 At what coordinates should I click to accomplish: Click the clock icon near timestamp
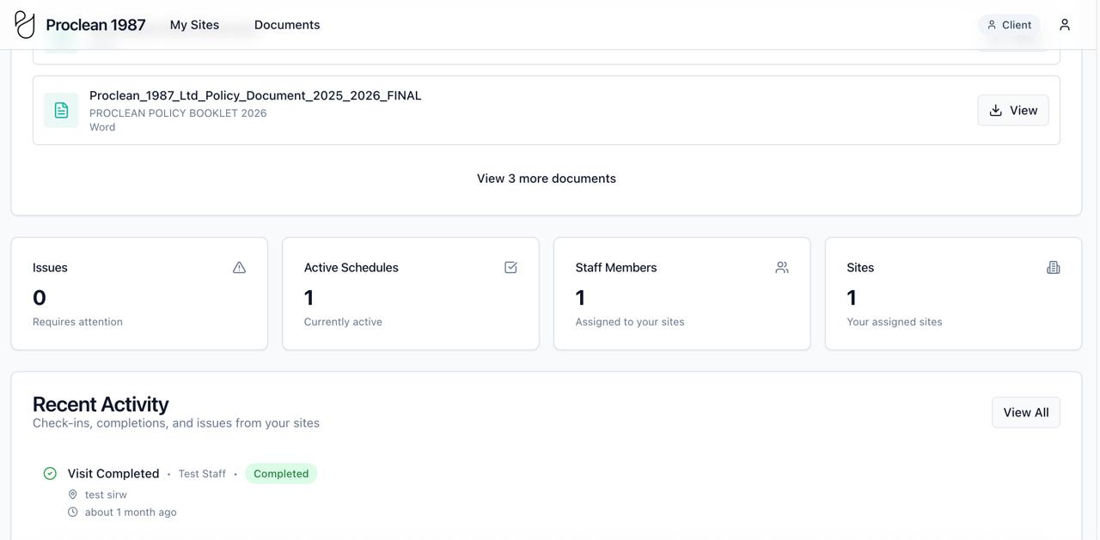point(73,513)
